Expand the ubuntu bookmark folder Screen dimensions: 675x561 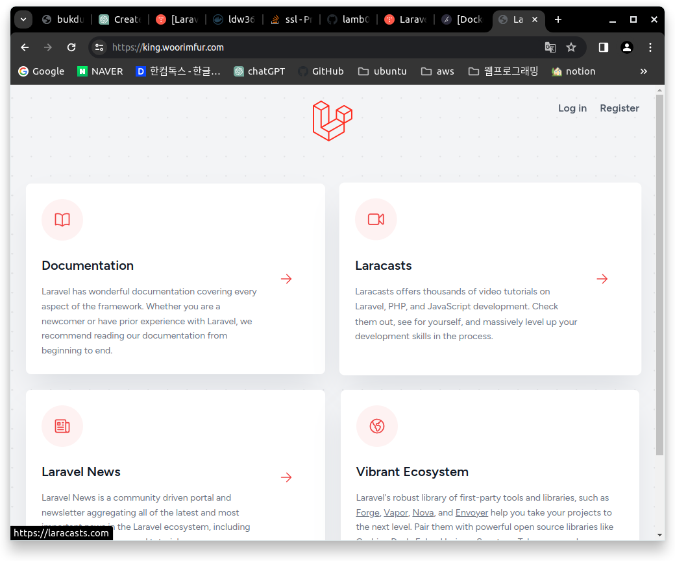pyautogui.click(x=382, y=71)
